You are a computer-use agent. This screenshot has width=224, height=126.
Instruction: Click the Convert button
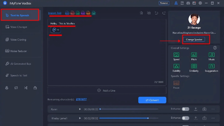coord(152,100)
